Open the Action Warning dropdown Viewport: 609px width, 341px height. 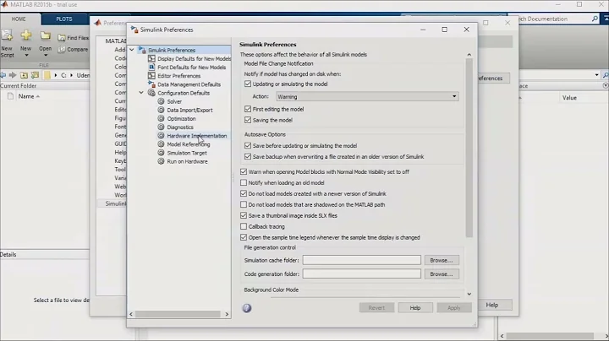(367, 96)
